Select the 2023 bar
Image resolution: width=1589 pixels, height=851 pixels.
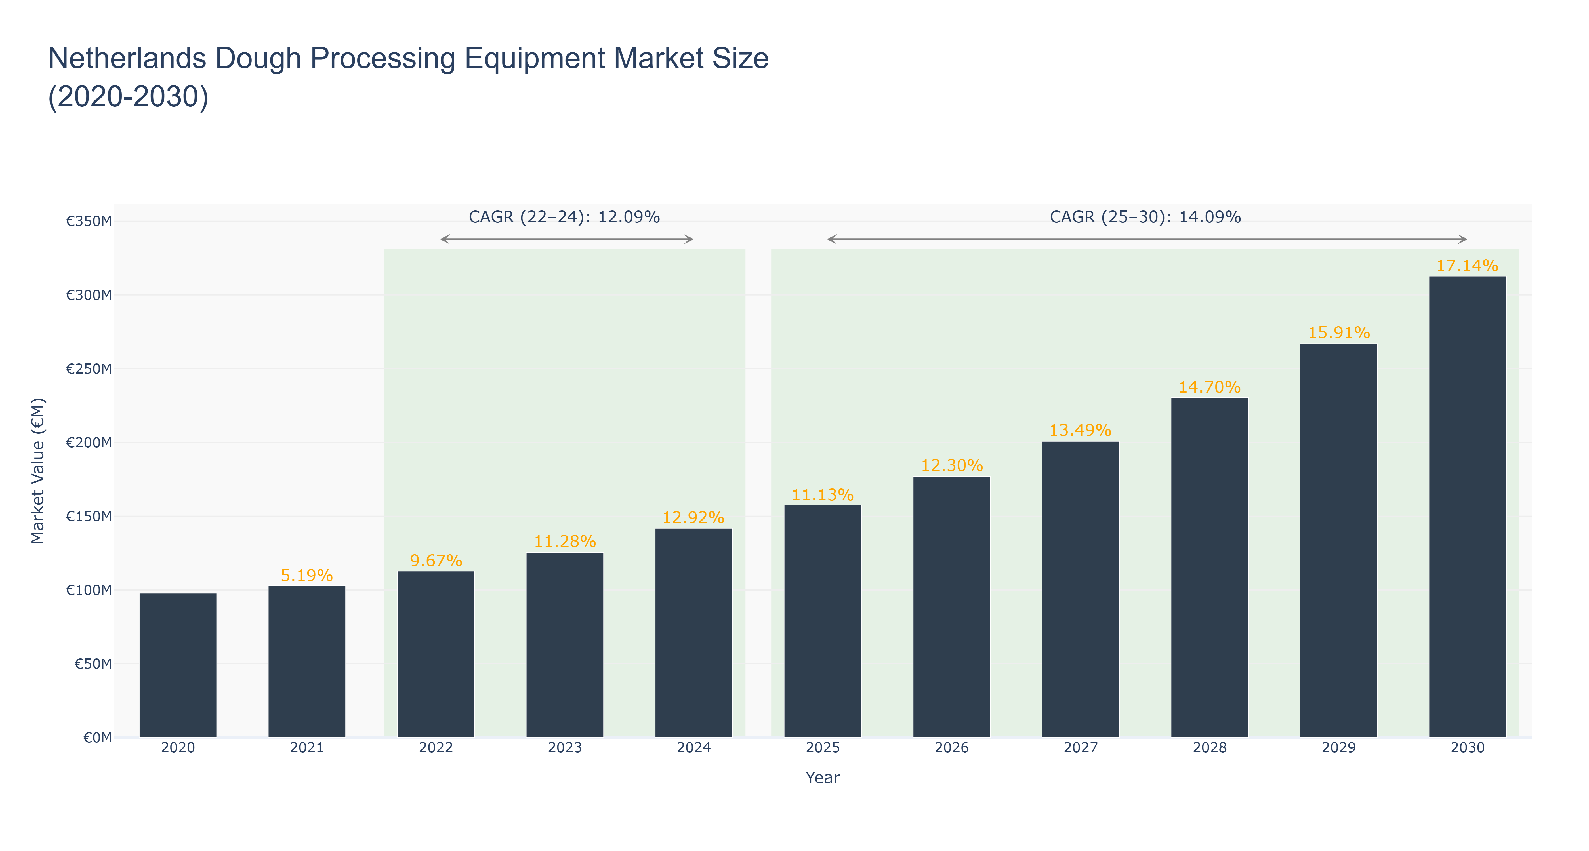pyautogui.click(x=564, y=645)
